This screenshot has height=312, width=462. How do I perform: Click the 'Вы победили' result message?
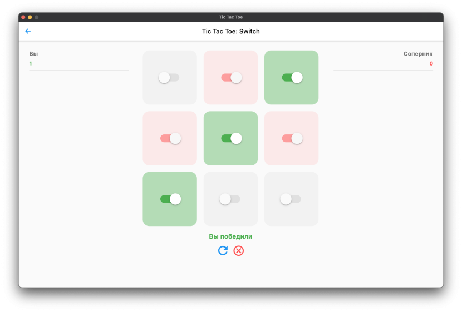230,236
